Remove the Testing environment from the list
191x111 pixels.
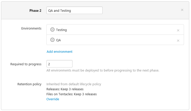[178, 30]
